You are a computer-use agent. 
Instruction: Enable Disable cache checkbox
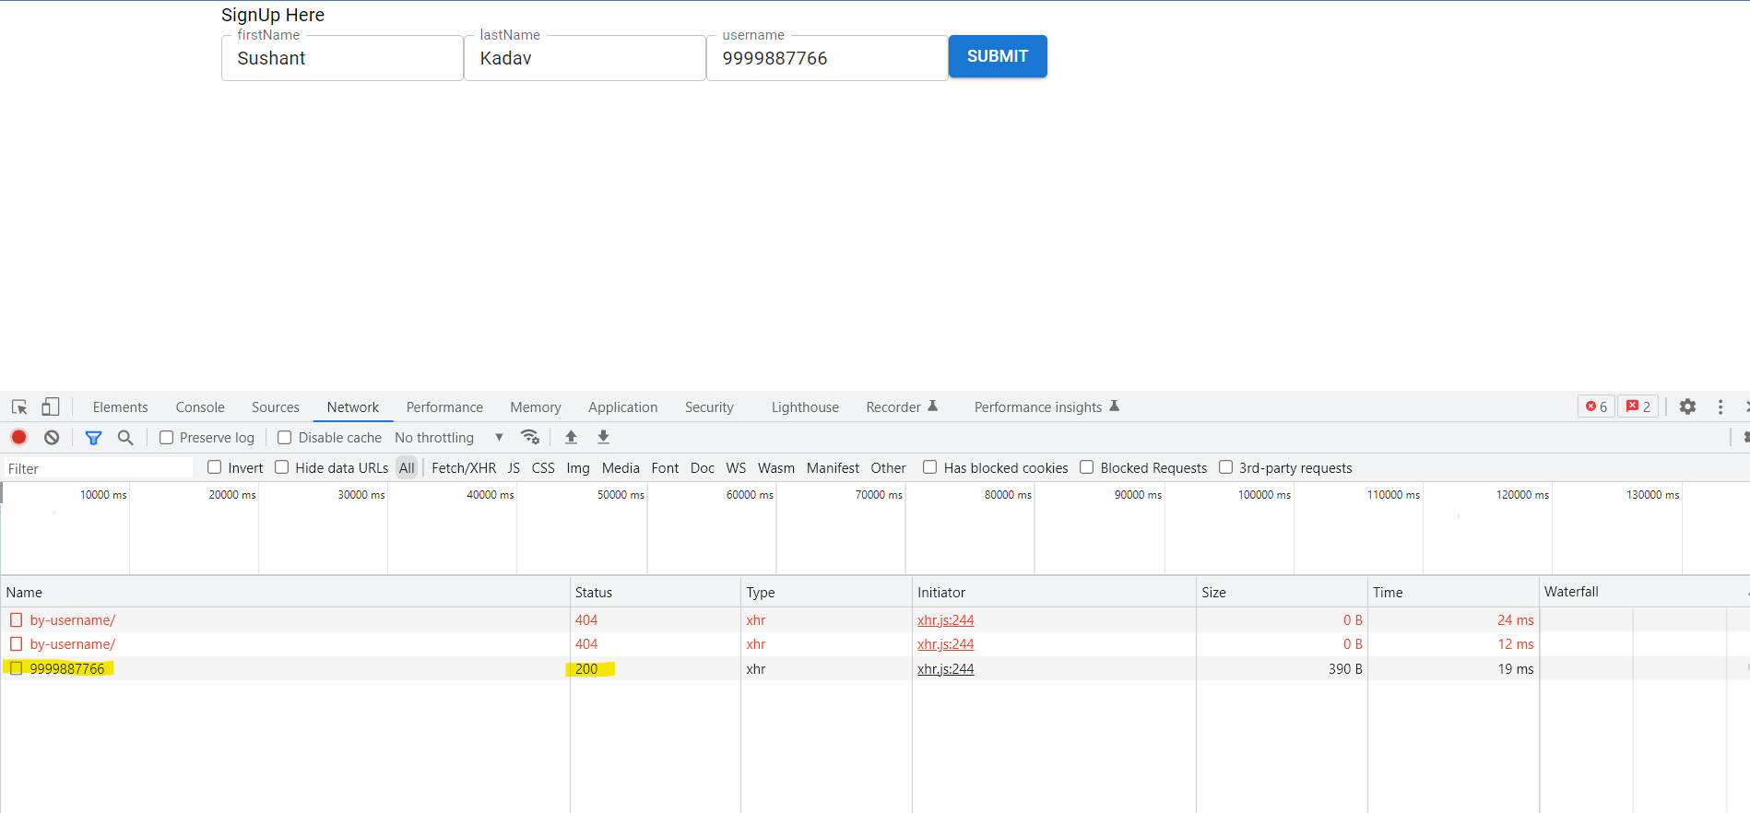(285, 437)
